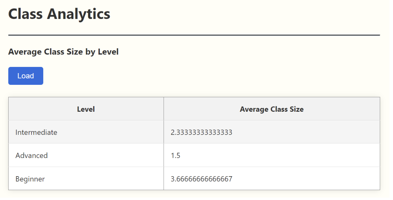Viewport: 393px width, 200px height.
Task: Click the word "Level" in the section subheading
Action: pos(108,52)
